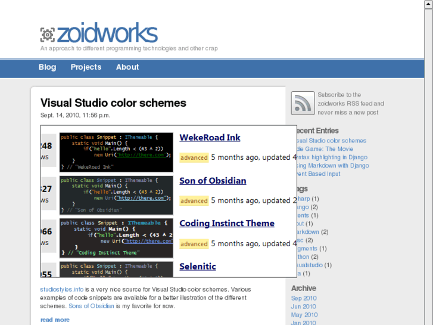
Task: Click the advanced tag beside WekeRoad Ink
Action: [x=194, y=157]
